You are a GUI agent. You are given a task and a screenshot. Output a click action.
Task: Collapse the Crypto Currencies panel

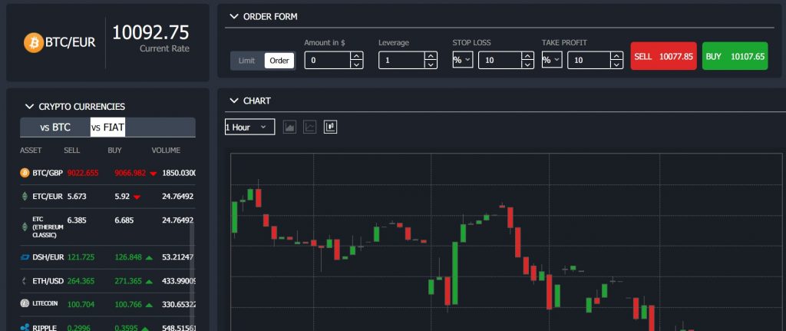pos(30,107)
